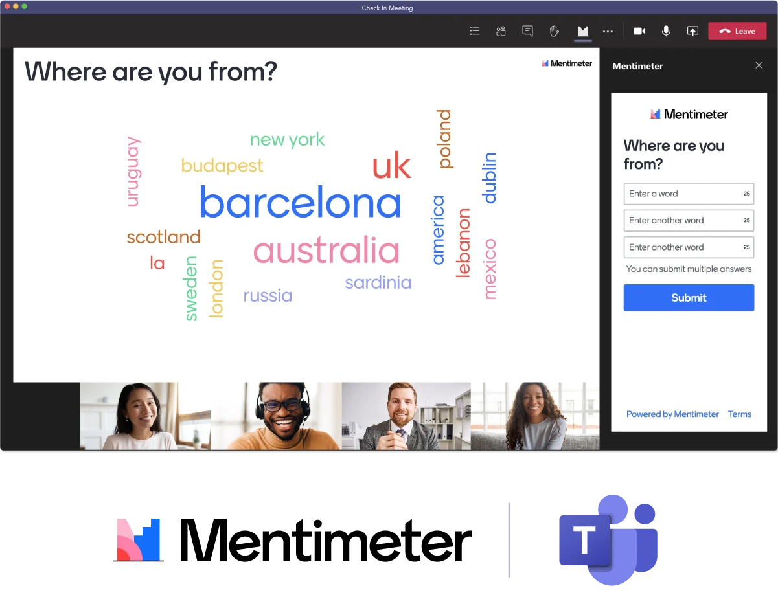The width and height of the screenshot is (778, 595).
Task: Open the More actions ellipsis menu
Action: point(608,31)
